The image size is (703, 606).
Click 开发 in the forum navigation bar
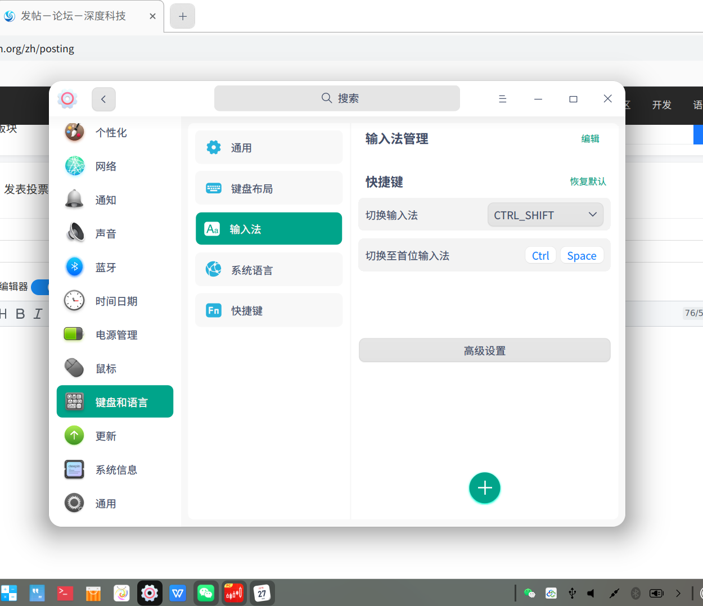click(662, 105)
